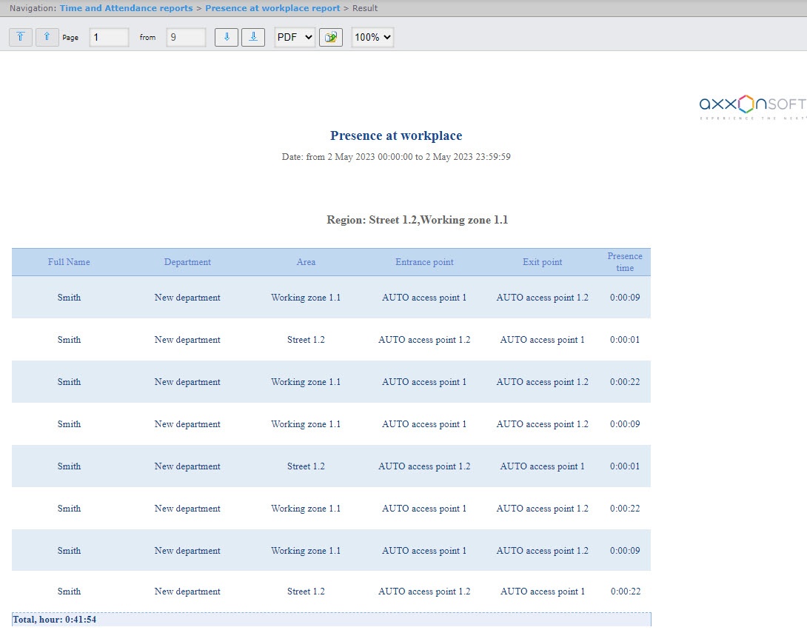The height and width of the screenshot is (630, 807).
Task: Click the total pages field showing 9
Action: tap(186, 37)
